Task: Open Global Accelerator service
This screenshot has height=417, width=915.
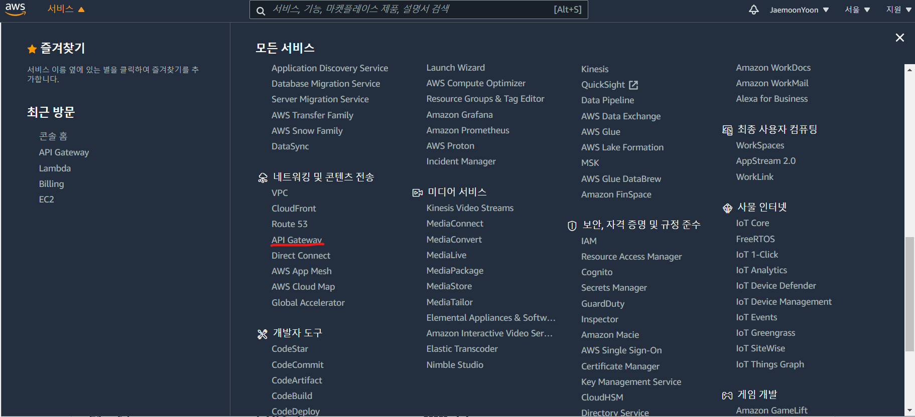Action: [308, 303]
